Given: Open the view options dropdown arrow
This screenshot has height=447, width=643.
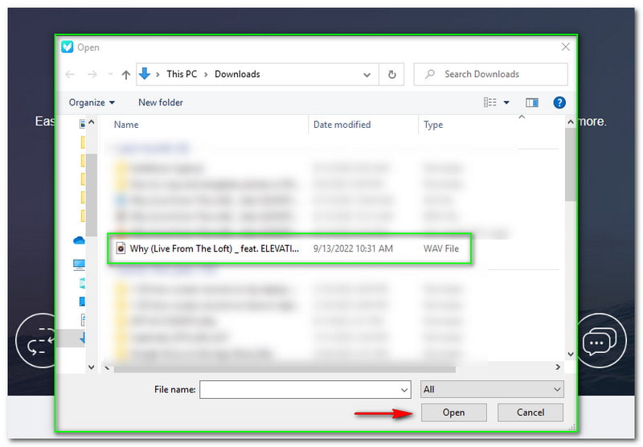Looking at the screenshot, I should pos(506,103).
